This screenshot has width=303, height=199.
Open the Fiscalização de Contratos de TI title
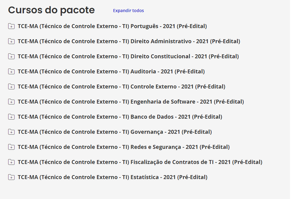point(140,162)
